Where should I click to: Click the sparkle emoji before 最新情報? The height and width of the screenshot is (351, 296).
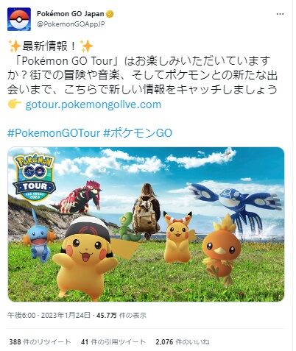[14, 46]
